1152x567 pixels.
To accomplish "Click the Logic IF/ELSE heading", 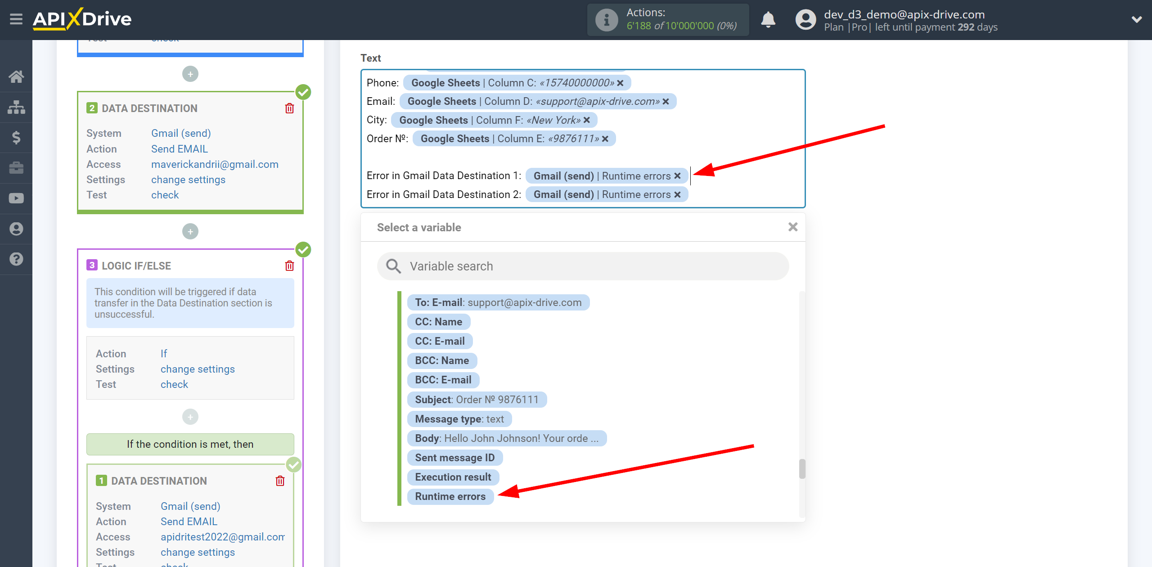I will pyautogui.click(x=136, y=266).
